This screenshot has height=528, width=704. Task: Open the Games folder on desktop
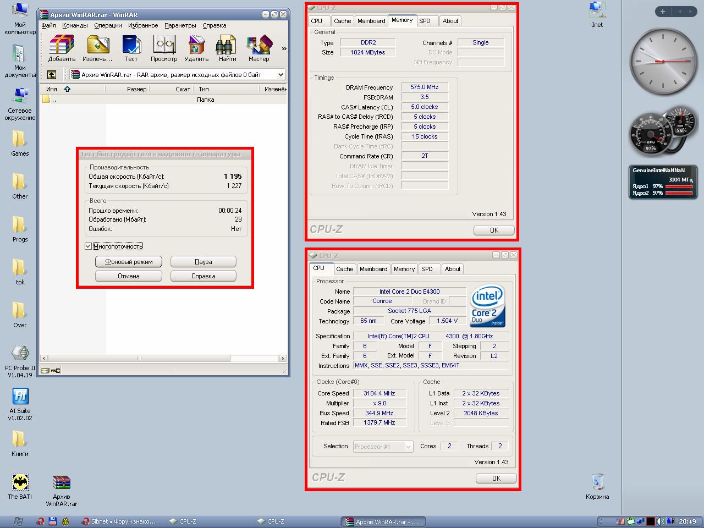20,143
